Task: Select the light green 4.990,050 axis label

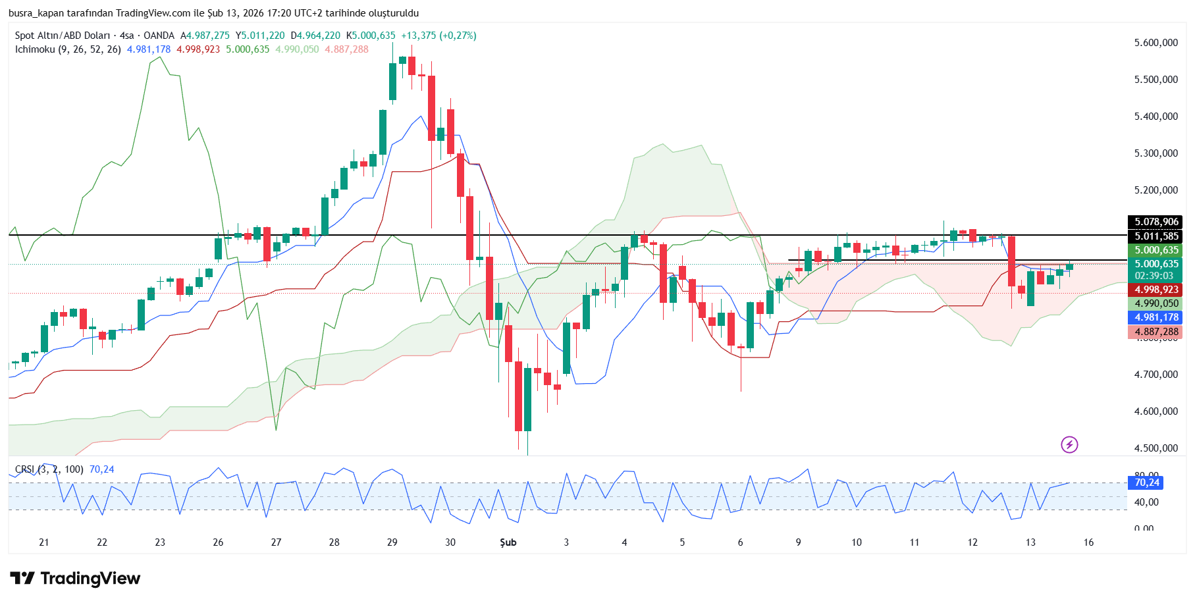Action: click(x=1156, y=303)
